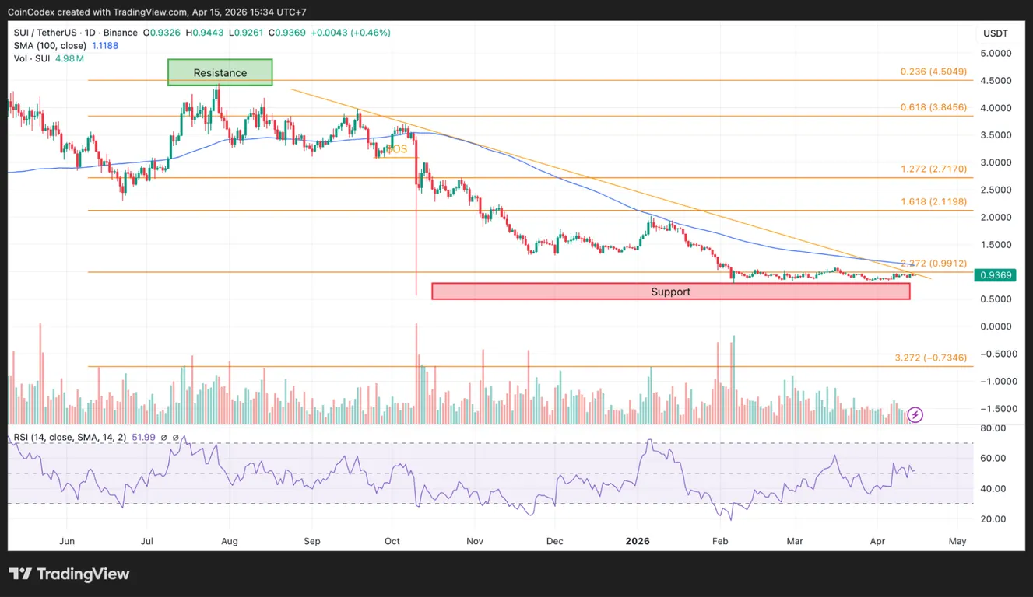Click the May label on time axis
This screenshot has width=1033, height=597.
[x=957, y=541]
